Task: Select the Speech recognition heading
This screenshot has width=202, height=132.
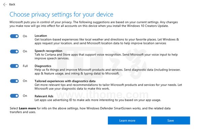Action: [x=48, y=51]
